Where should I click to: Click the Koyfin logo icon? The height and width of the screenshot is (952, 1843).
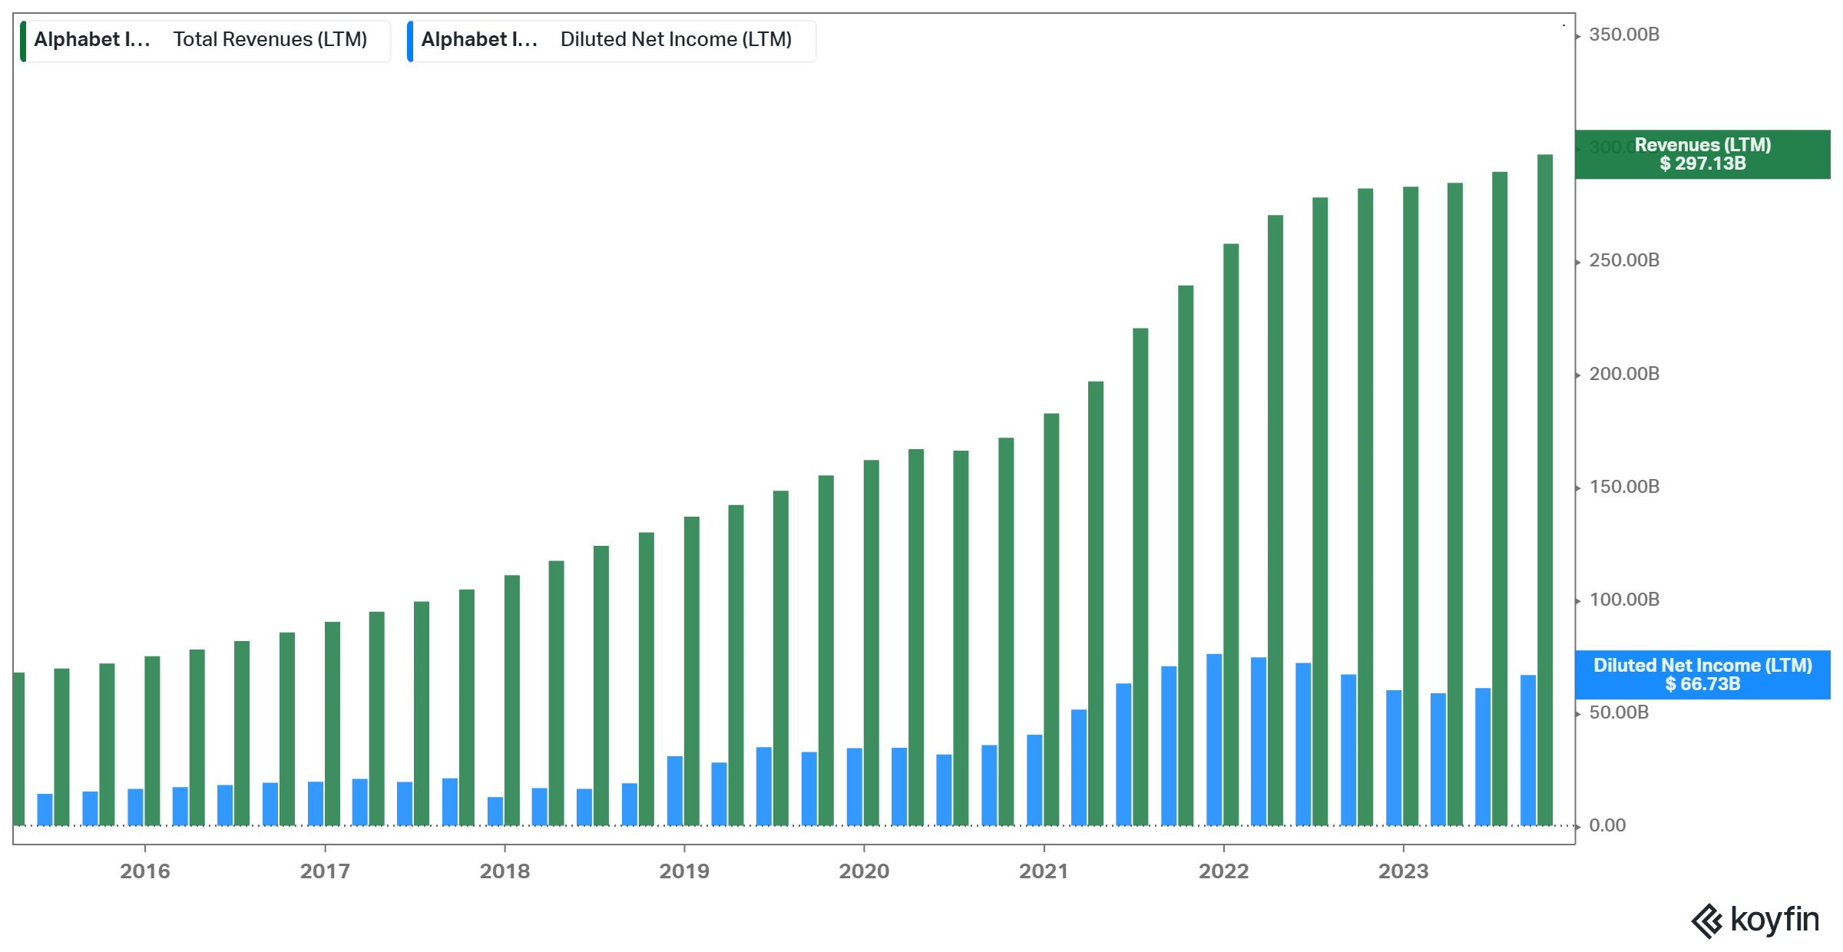click(1706, 921)
